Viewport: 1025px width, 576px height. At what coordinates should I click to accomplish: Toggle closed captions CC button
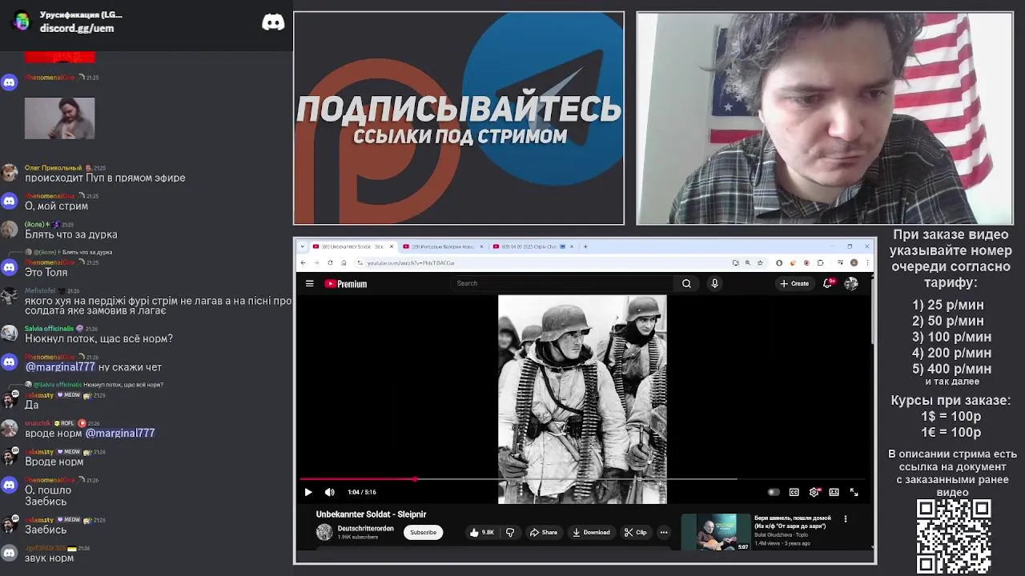pos(794,492)
